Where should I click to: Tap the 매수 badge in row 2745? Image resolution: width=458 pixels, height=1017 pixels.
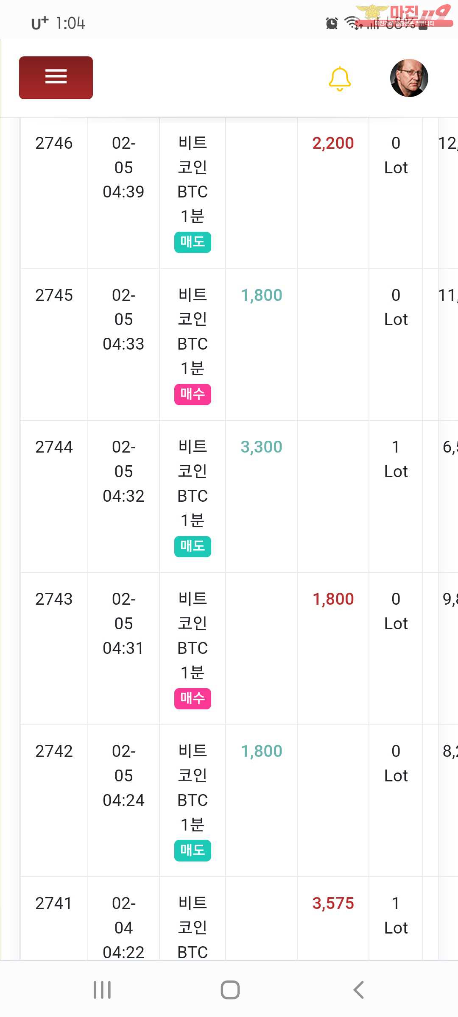(x=193, y=394)
